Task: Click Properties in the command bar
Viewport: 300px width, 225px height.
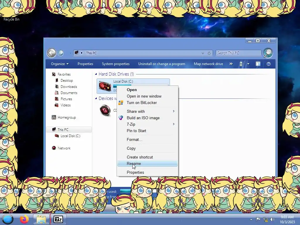Action: (x=85, y=64)
